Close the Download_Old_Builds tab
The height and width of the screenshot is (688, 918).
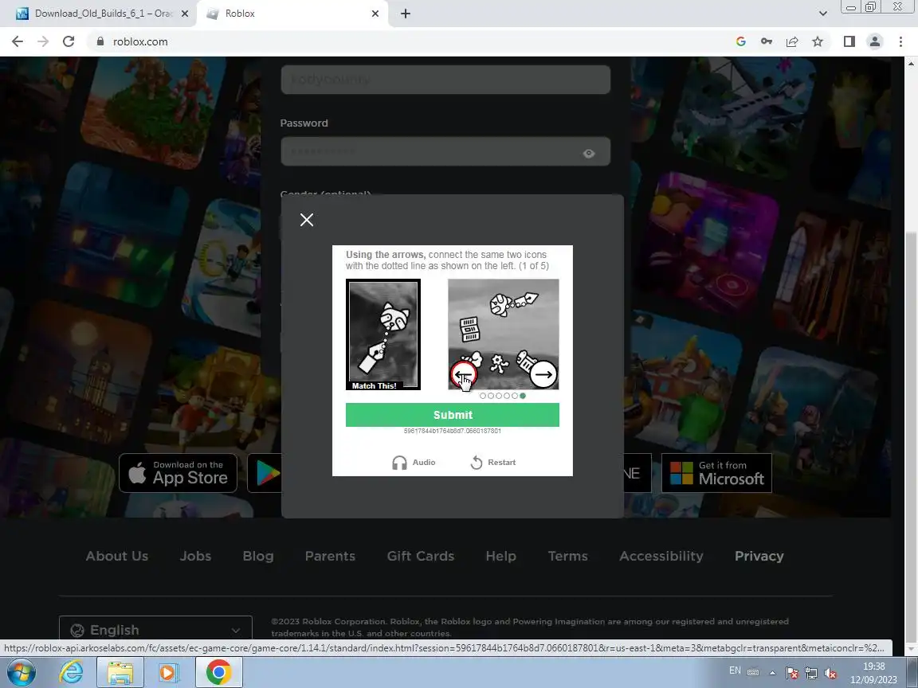pos(185,14)
